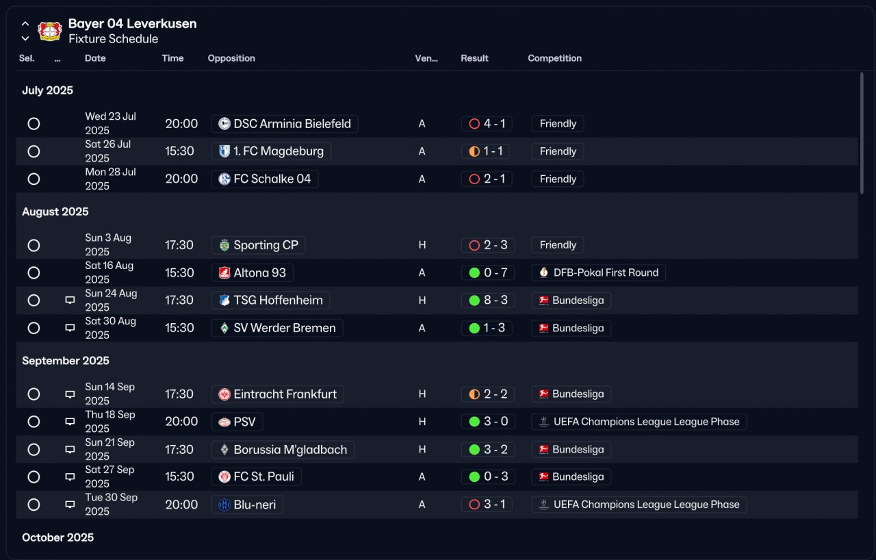Click the down chevron beside Fixture Schedule
Screen dimensions: 876x560
point(25,39)
